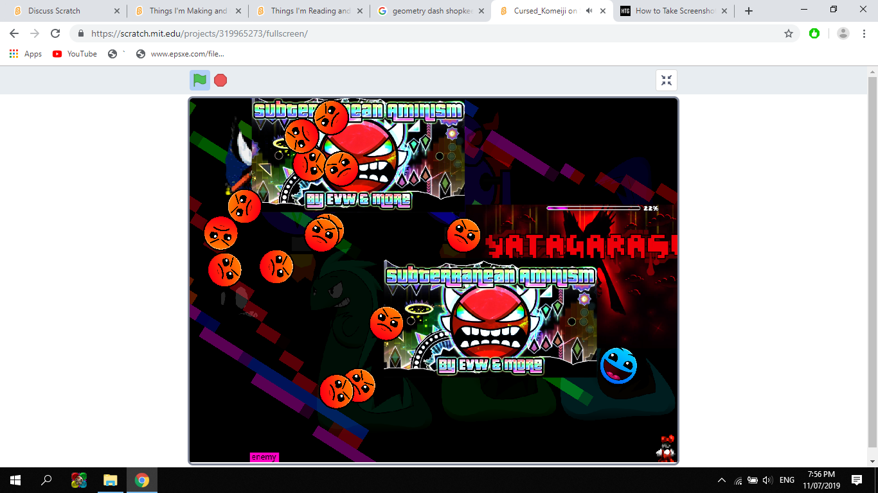Exit fullscreen mode with the shrink icon

(x=667, y=80)
